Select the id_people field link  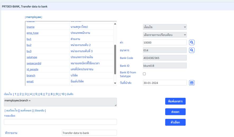tap(32, 69)
